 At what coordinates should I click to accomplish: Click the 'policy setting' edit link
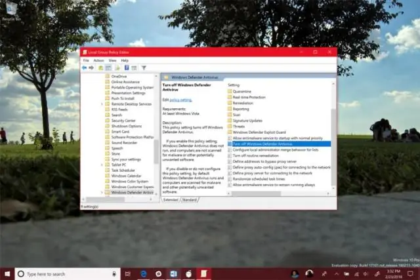(x=180, y=100)
